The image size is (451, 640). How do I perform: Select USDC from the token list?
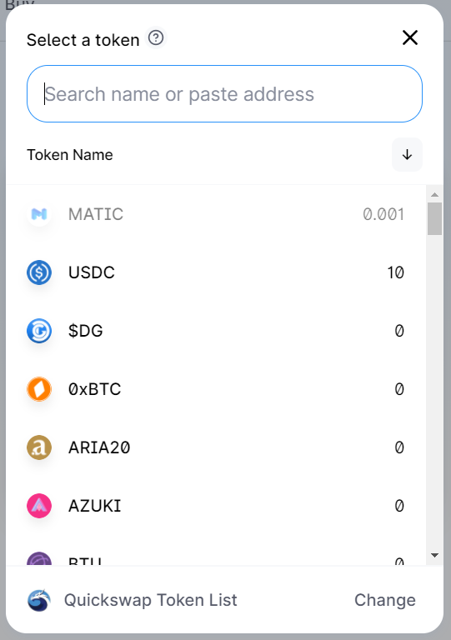coord(216,272)
